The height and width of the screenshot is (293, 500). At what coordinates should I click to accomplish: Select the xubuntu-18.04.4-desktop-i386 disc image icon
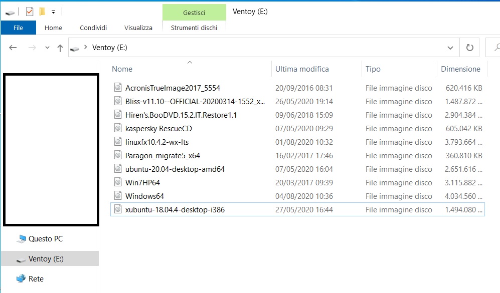point(118,209)
